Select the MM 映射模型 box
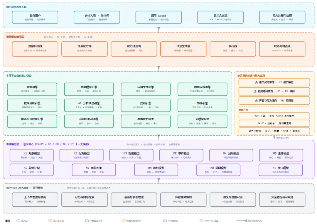 (x=156, y=170)
